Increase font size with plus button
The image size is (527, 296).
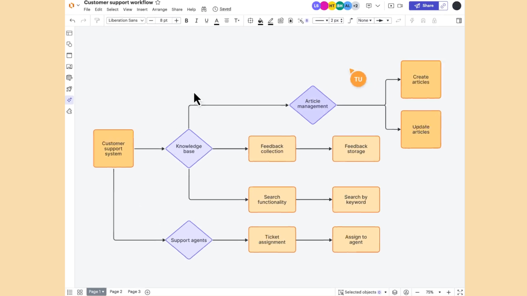(x=177, y=20)
